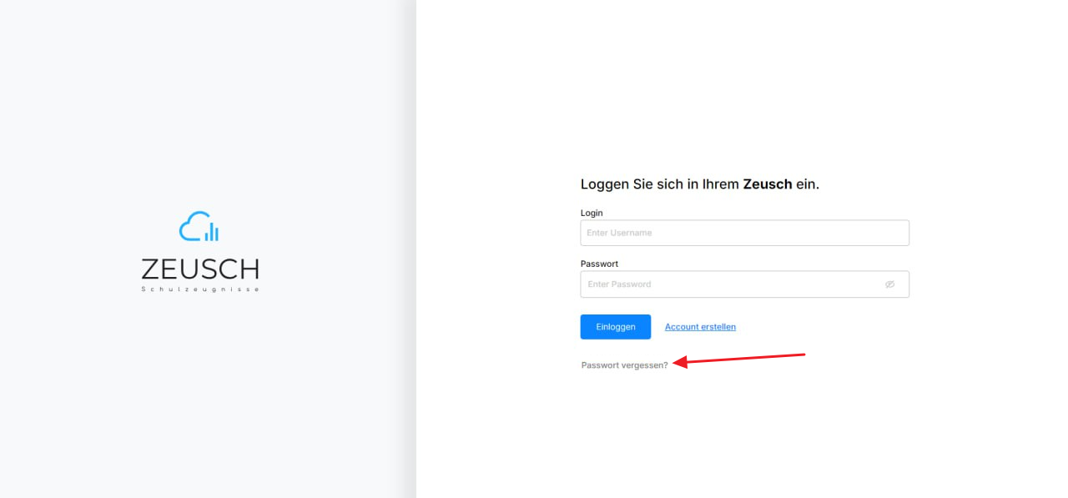Open the Account erstellen link
This screenshot has height=498, width=1068.
point(700,327)
